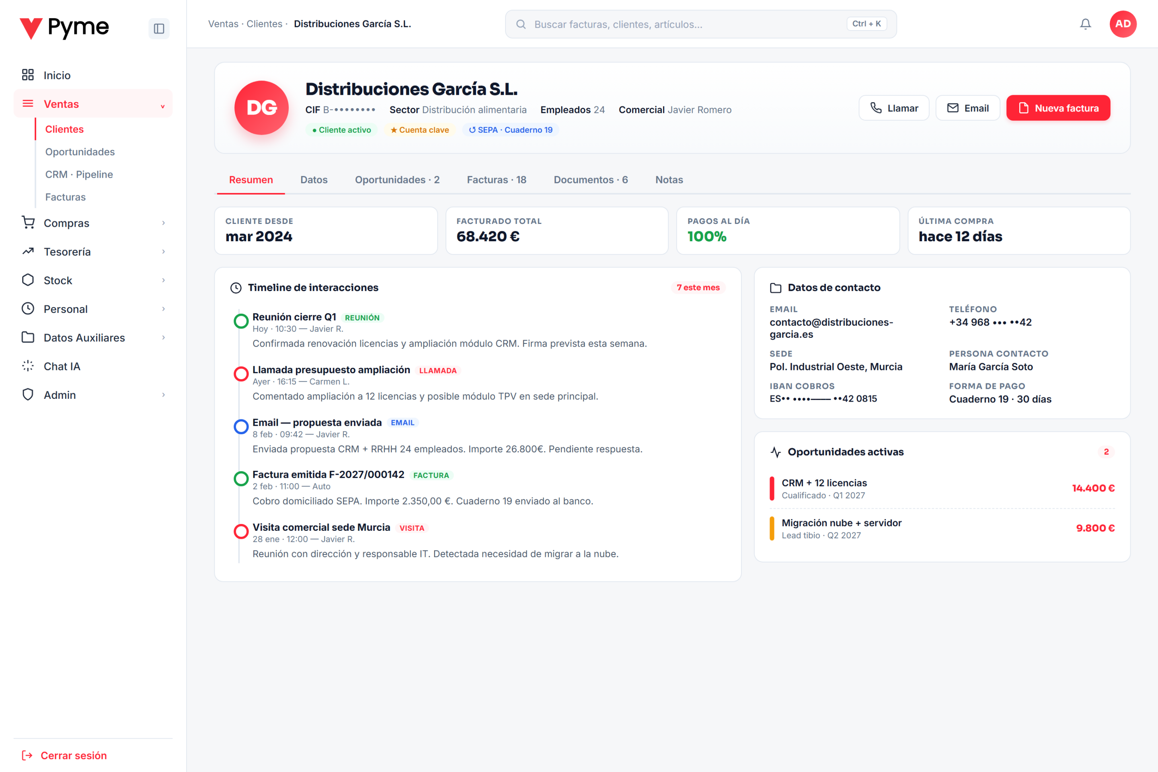Screen dimensions: 1158x772
Task: Click the Visita comercial sede Murcia marker
Action: coord(241,531)
